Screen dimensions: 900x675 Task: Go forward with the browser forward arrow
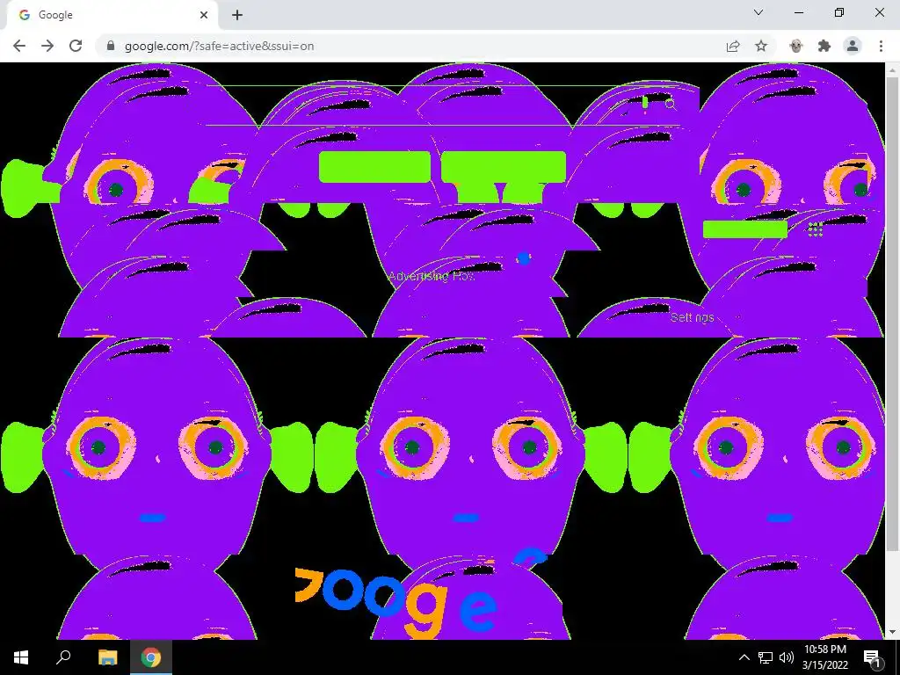[47, 46]
